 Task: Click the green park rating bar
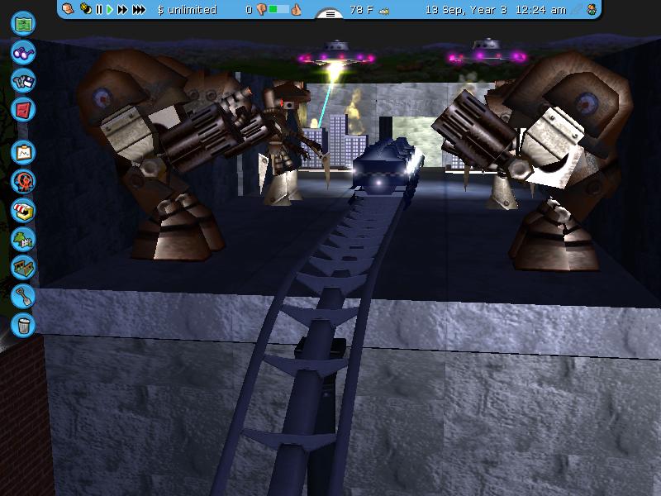(x=279, y=9)
